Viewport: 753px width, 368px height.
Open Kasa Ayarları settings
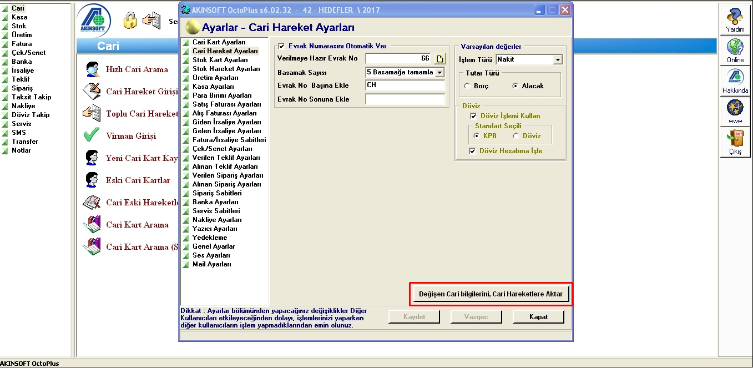(213, 87)
